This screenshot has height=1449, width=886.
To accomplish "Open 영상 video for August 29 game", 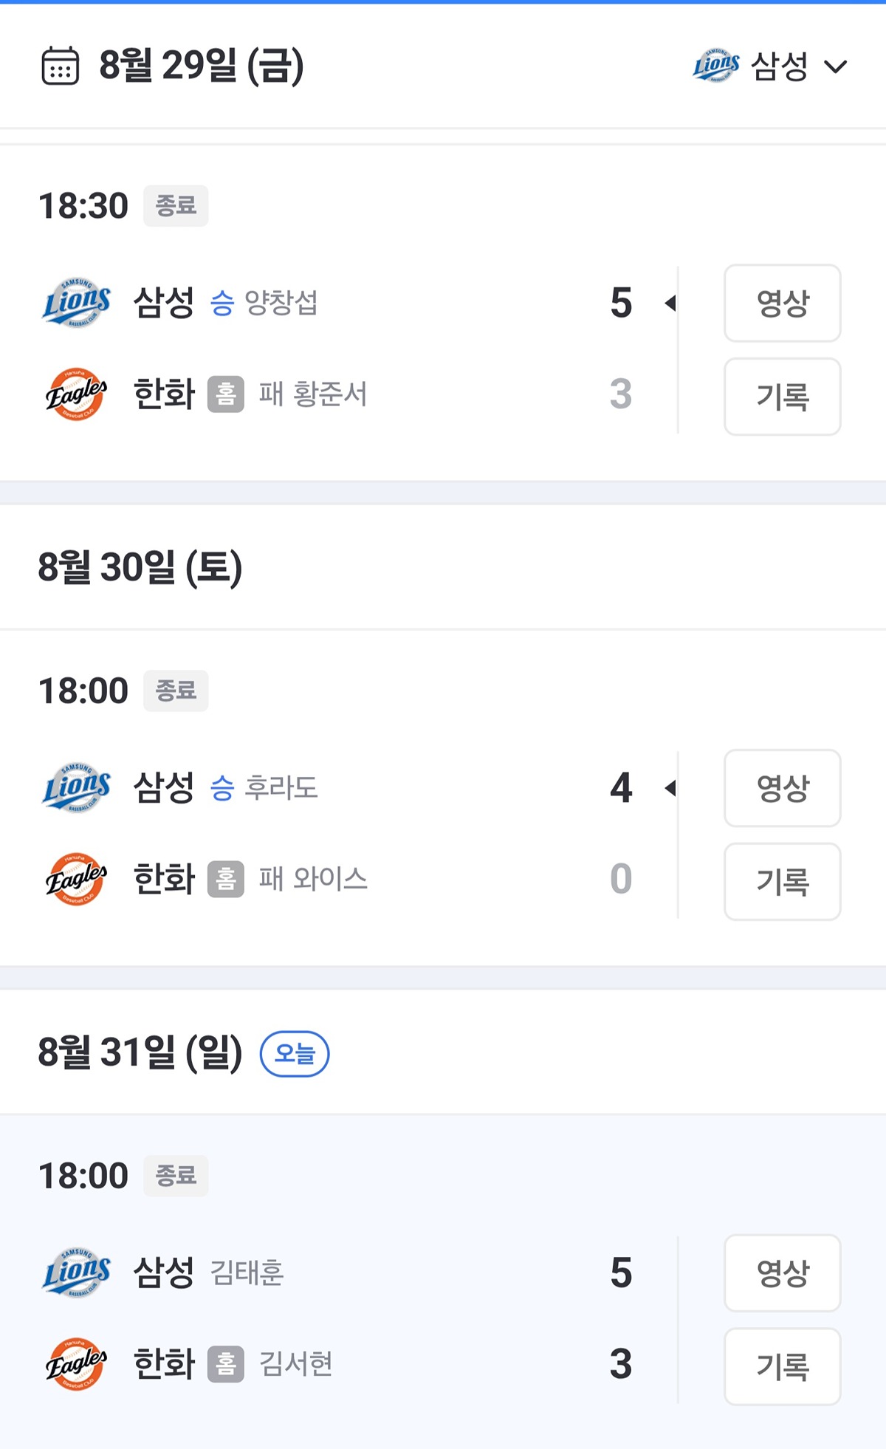I will click(x=782, y=303).
